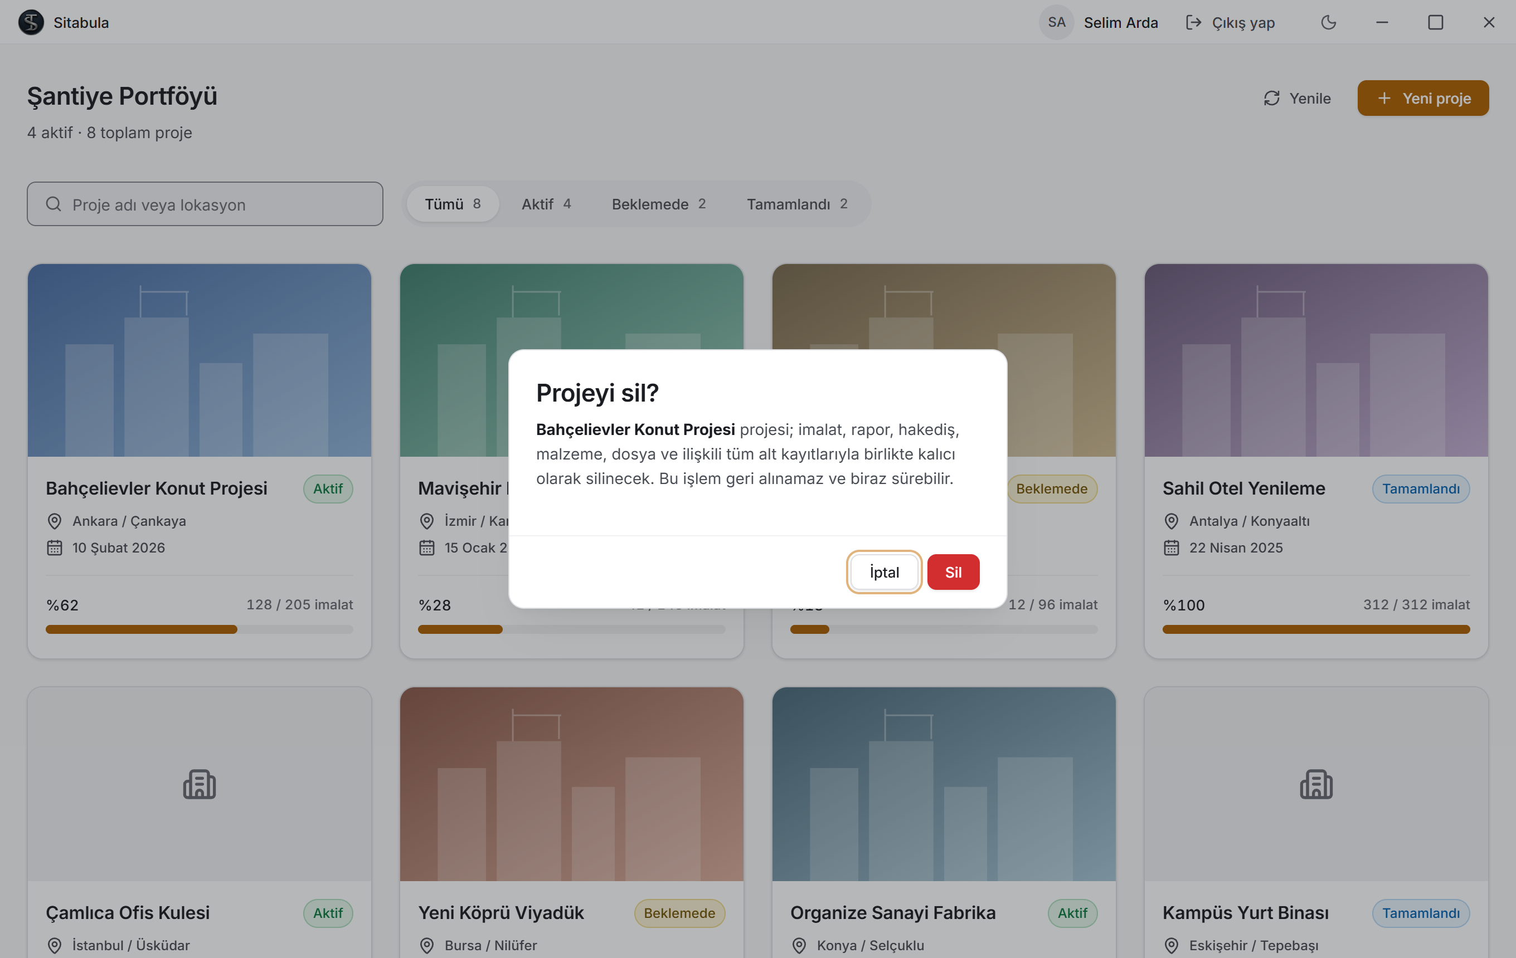Confirm deletion with the red Sil button
Viewport: 1516px width, 958px height.
pyautogui.click(x=953, y=572)
